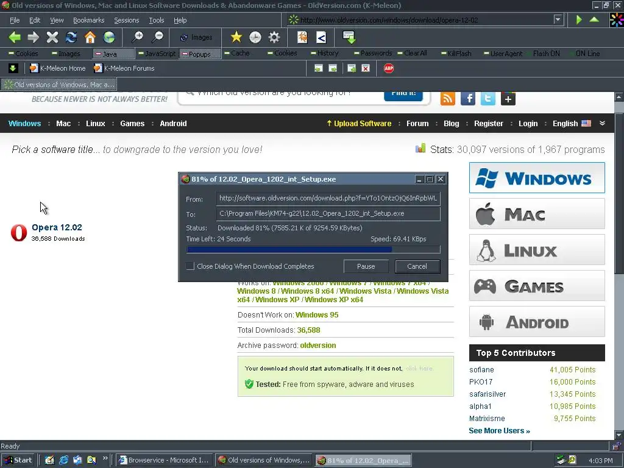This screenshot has width=624, height=468.
Task: Click the From URL field in download dialog
Action: [328, 198]
